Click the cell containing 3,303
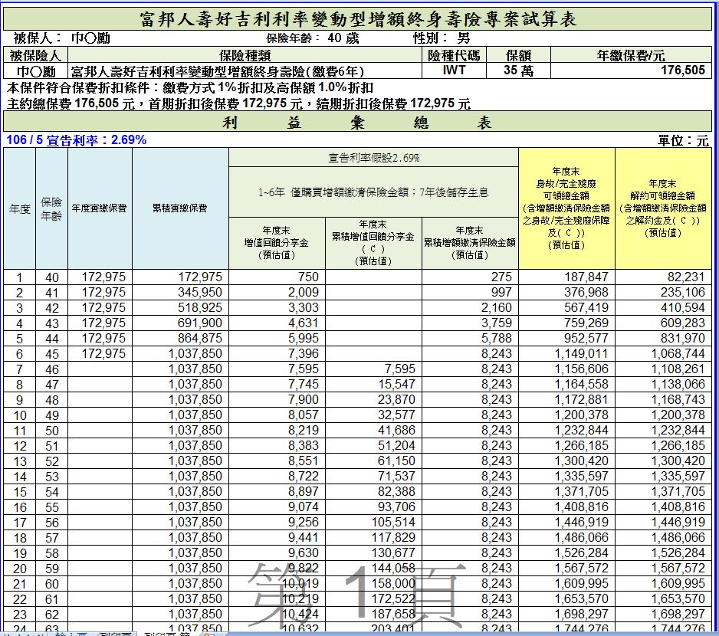Image resolution: width=719 pixels, height=636 pixels. (x=277, y=308)
